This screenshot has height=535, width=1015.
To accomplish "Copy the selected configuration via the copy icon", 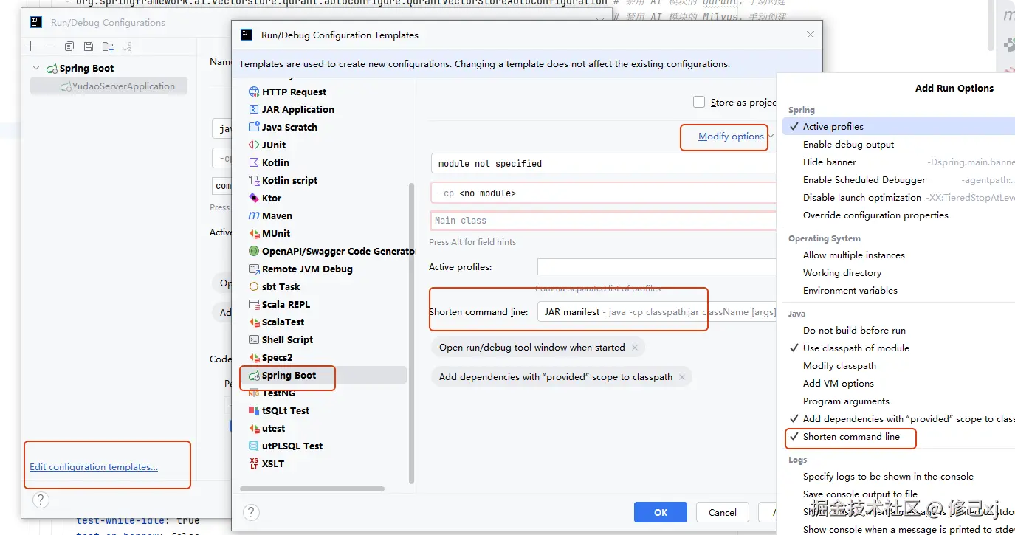I will pos(69,46).
